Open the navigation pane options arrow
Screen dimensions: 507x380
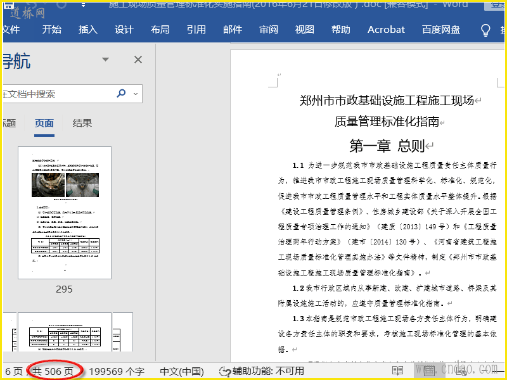pyautogui.click(x=106, y=60)
